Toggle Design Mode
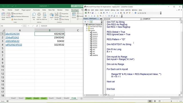The height and width of the screenshot is (103, 183). [x=57, y=16]
